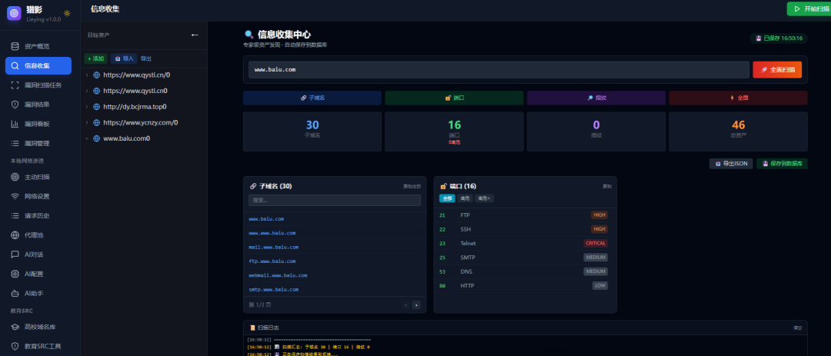Click the 导出 export link

coord(145,58)
